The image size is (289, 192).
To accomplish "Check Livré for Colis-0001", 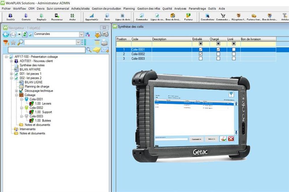I will (x=234, y=49).
